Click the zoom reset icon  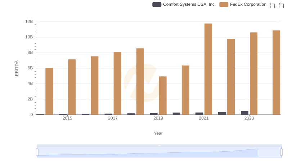tap(281, 5)
